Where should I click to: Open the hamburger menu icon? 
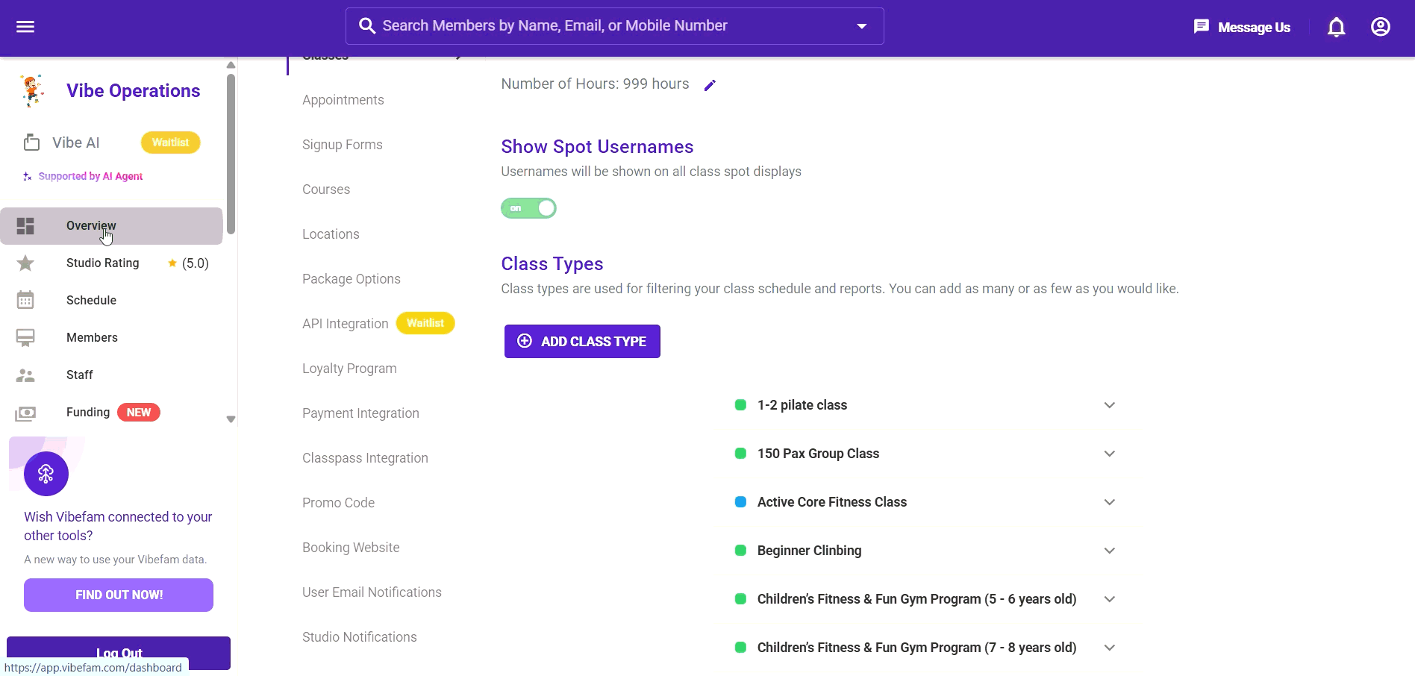pos(25,27)
